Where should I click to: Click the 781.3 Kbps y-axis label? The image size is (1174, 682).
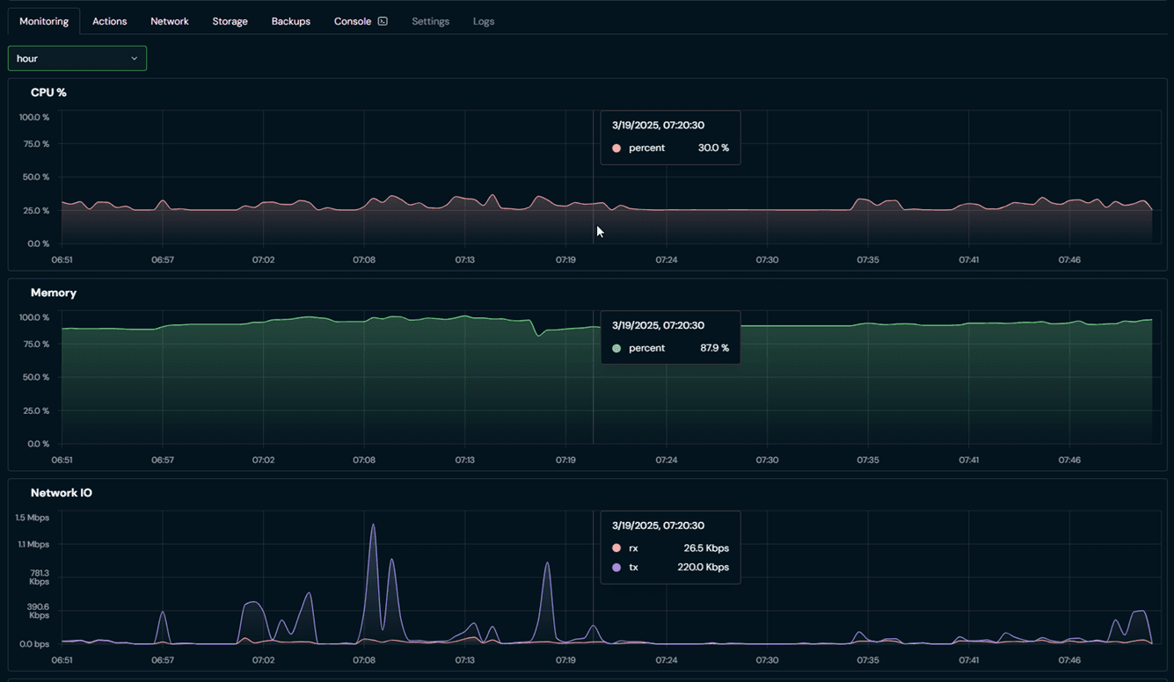pyautogui.click(x=39, y=577)
